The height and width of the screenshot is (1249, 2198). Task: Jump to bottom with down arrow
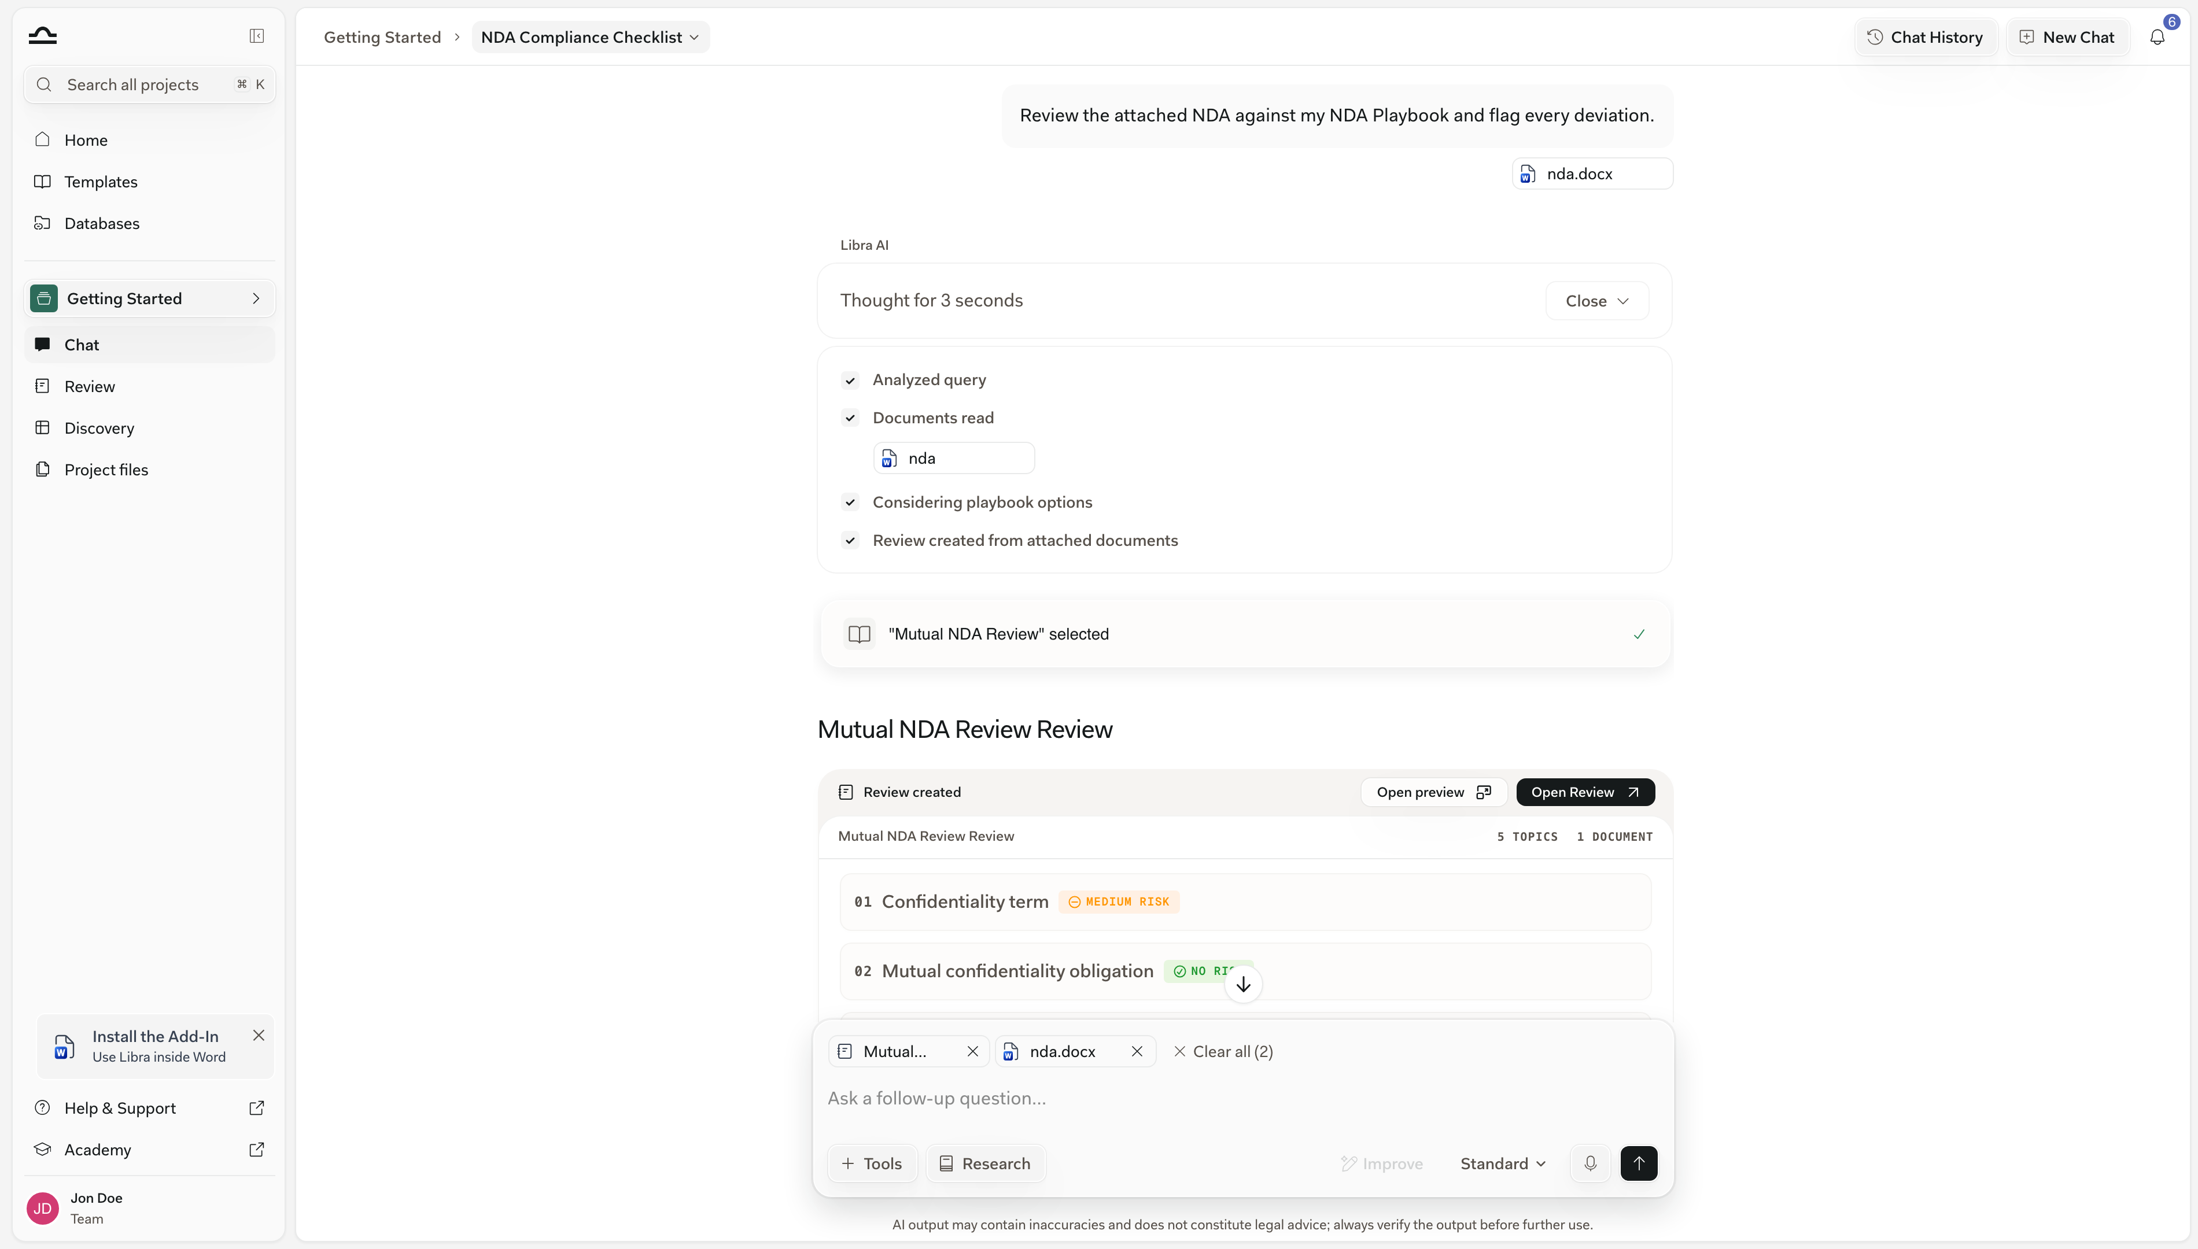click(1243, 984)
